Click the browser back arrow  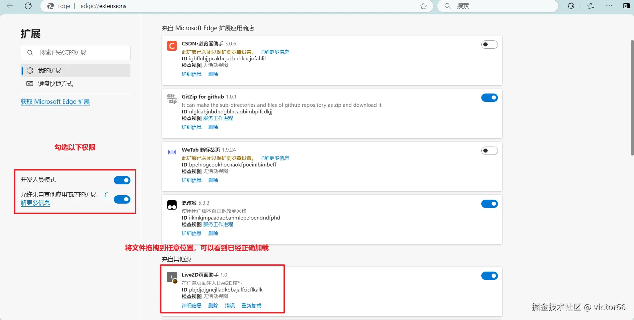(x=10, y=6)
